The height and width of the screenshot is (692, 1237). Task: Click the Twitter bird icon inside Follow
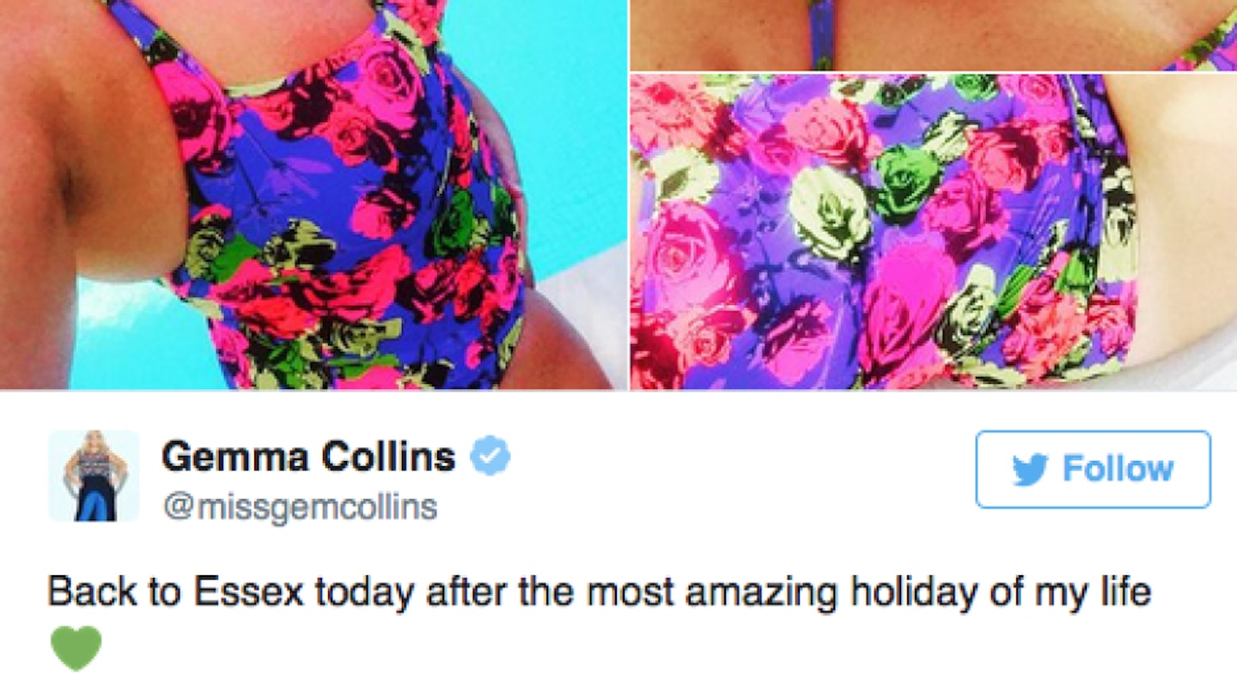(x=1032, y=470)
